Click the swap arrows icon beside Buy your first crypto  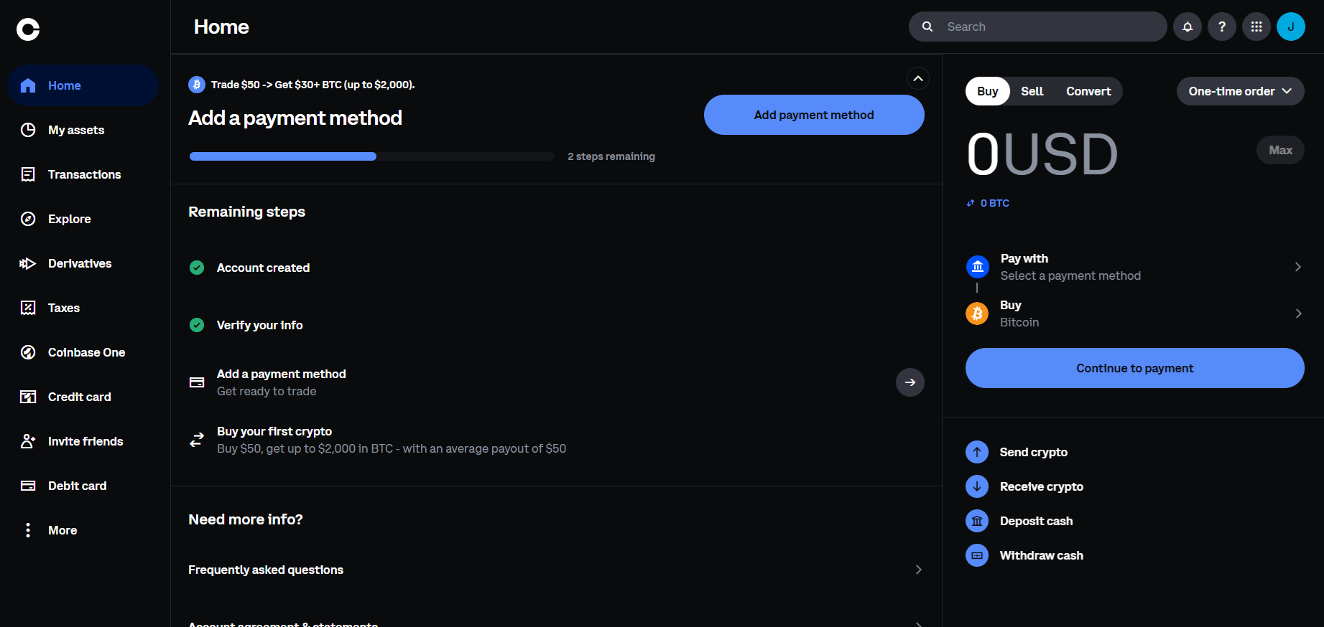tap(197, 440)
